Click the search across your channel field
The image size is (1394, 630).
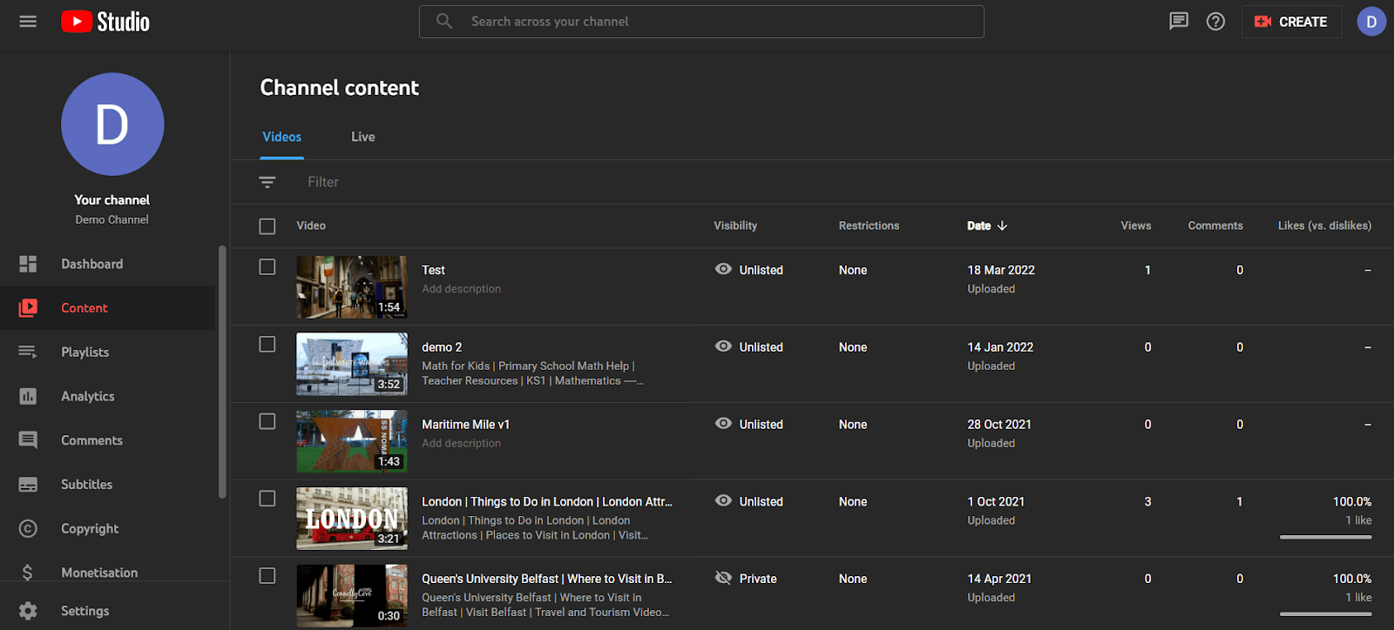pos(701,22)
